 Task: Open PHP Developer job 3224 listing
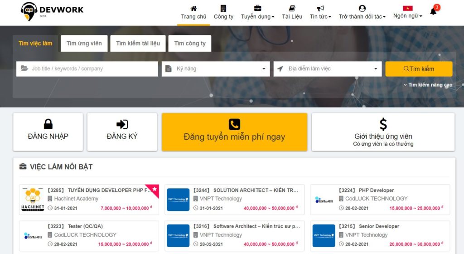point(366,190)
